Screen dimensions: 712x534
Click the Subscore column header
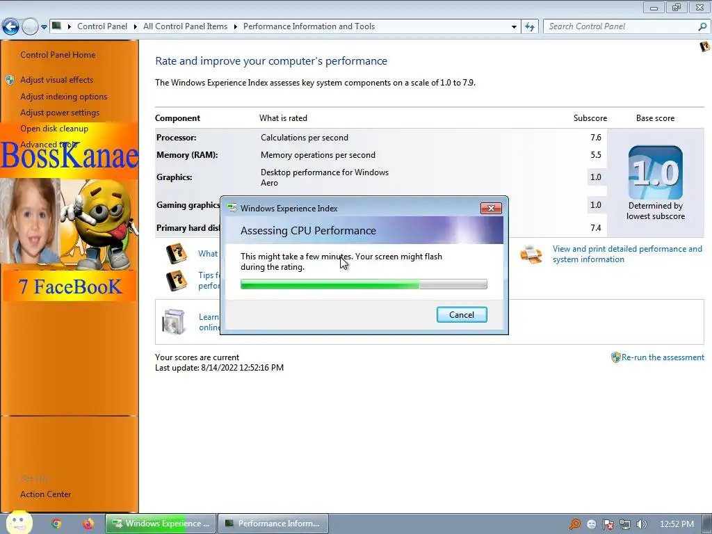(x=590, y=118)
